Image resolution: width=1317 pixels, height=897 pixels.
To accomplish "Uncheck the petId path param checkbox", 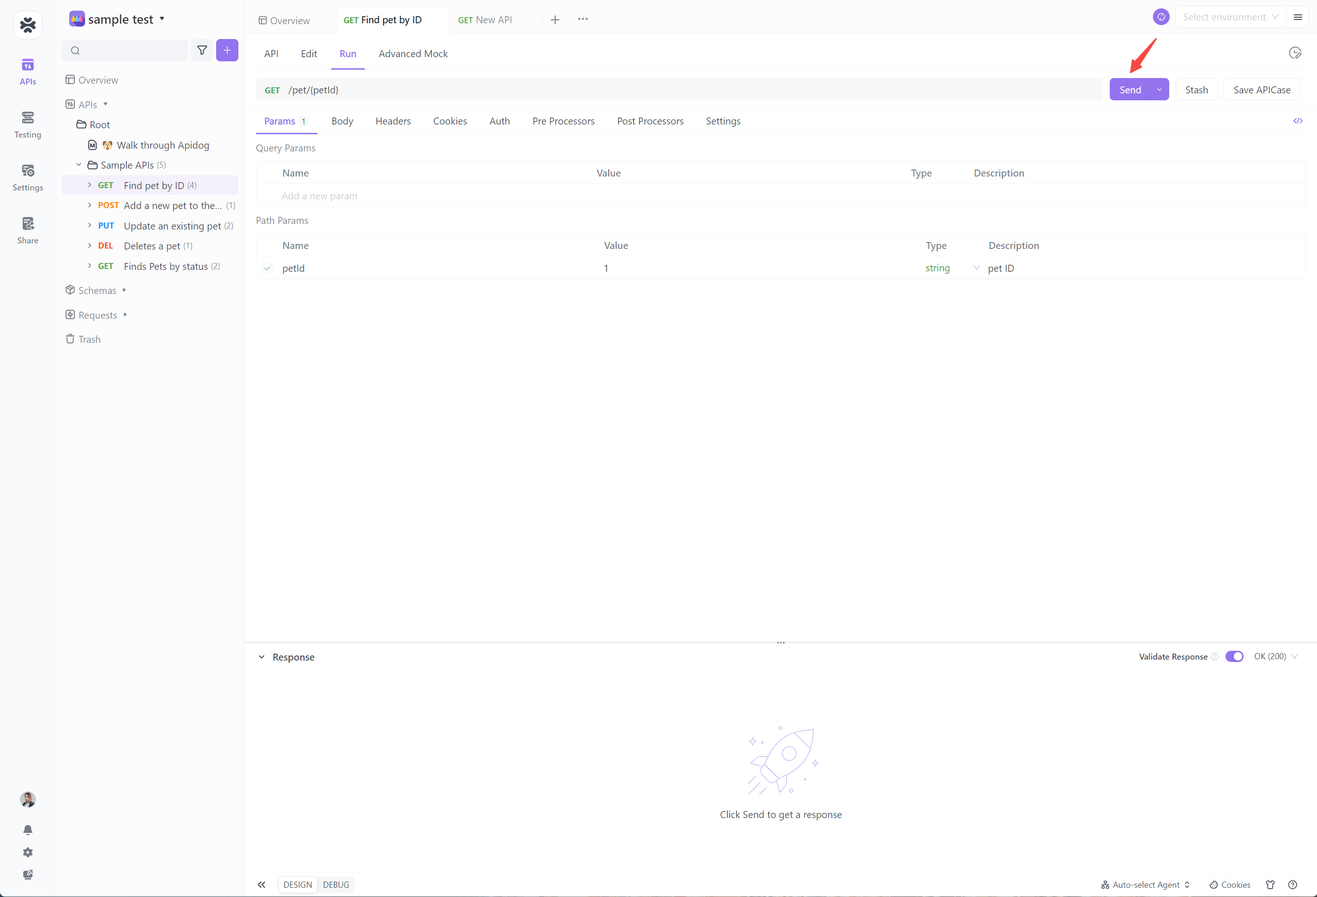I will tap(268, 268).
